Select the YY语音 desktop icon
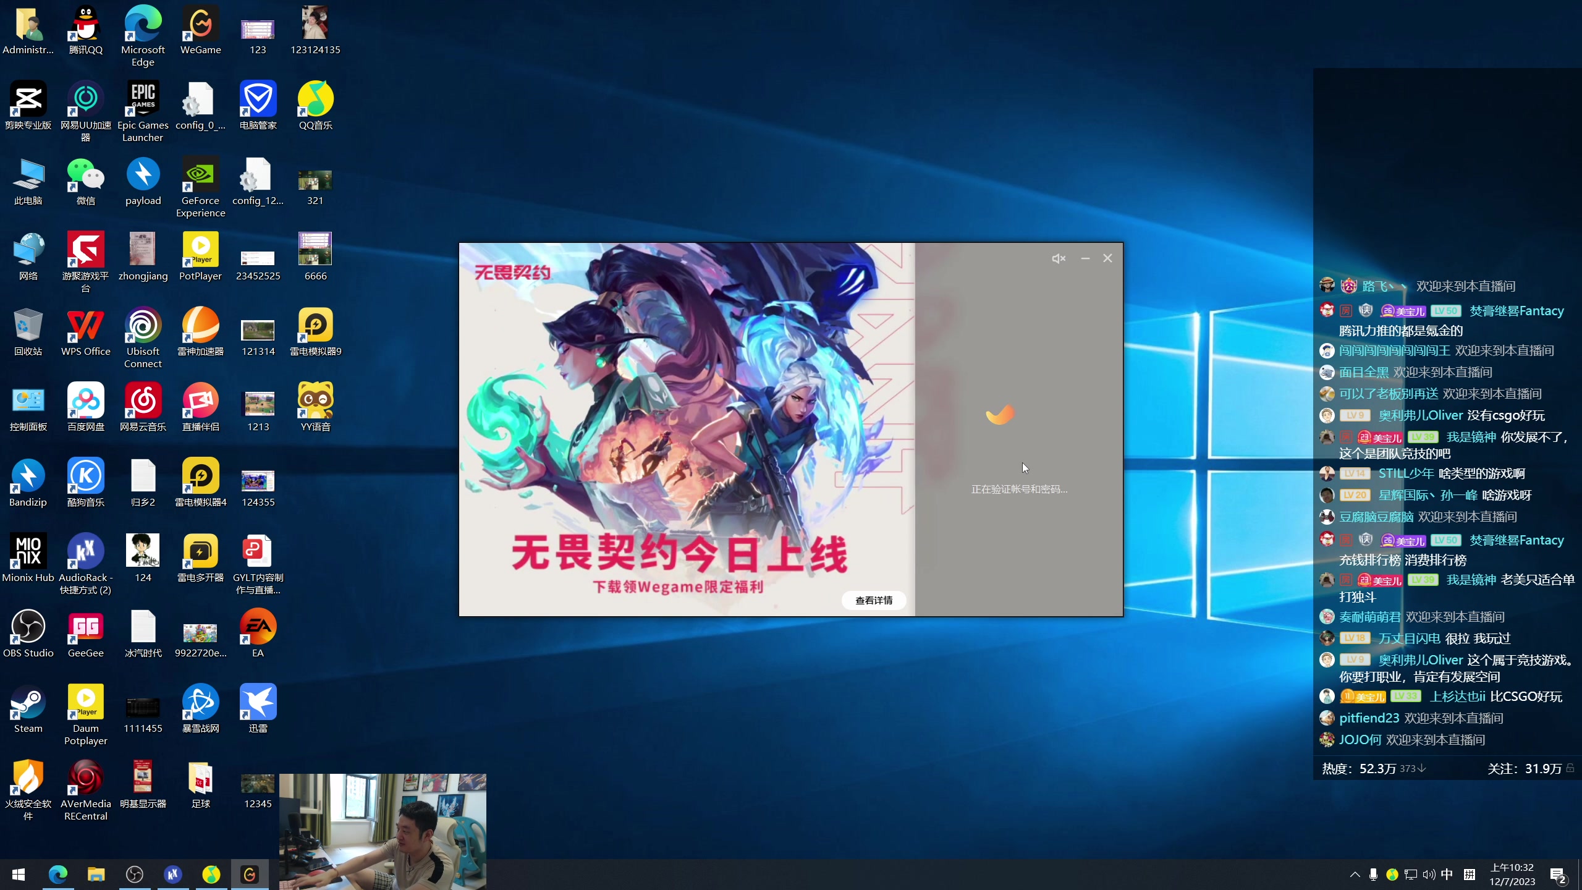The image size is (1582, 890). tap(316, 407)
